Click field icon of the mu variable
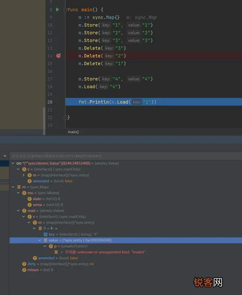Screen dimensions: 242x295 point(24,193)
